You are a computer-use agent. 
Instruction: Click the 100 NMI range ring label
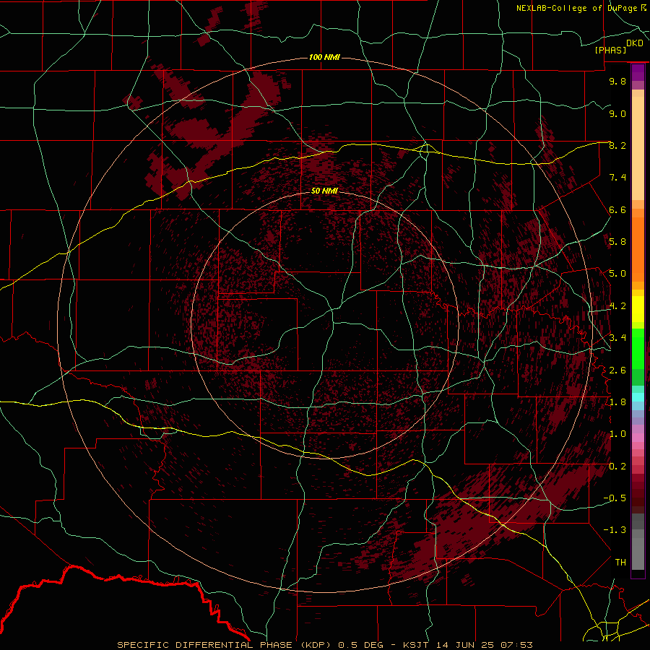pos(324,57)
